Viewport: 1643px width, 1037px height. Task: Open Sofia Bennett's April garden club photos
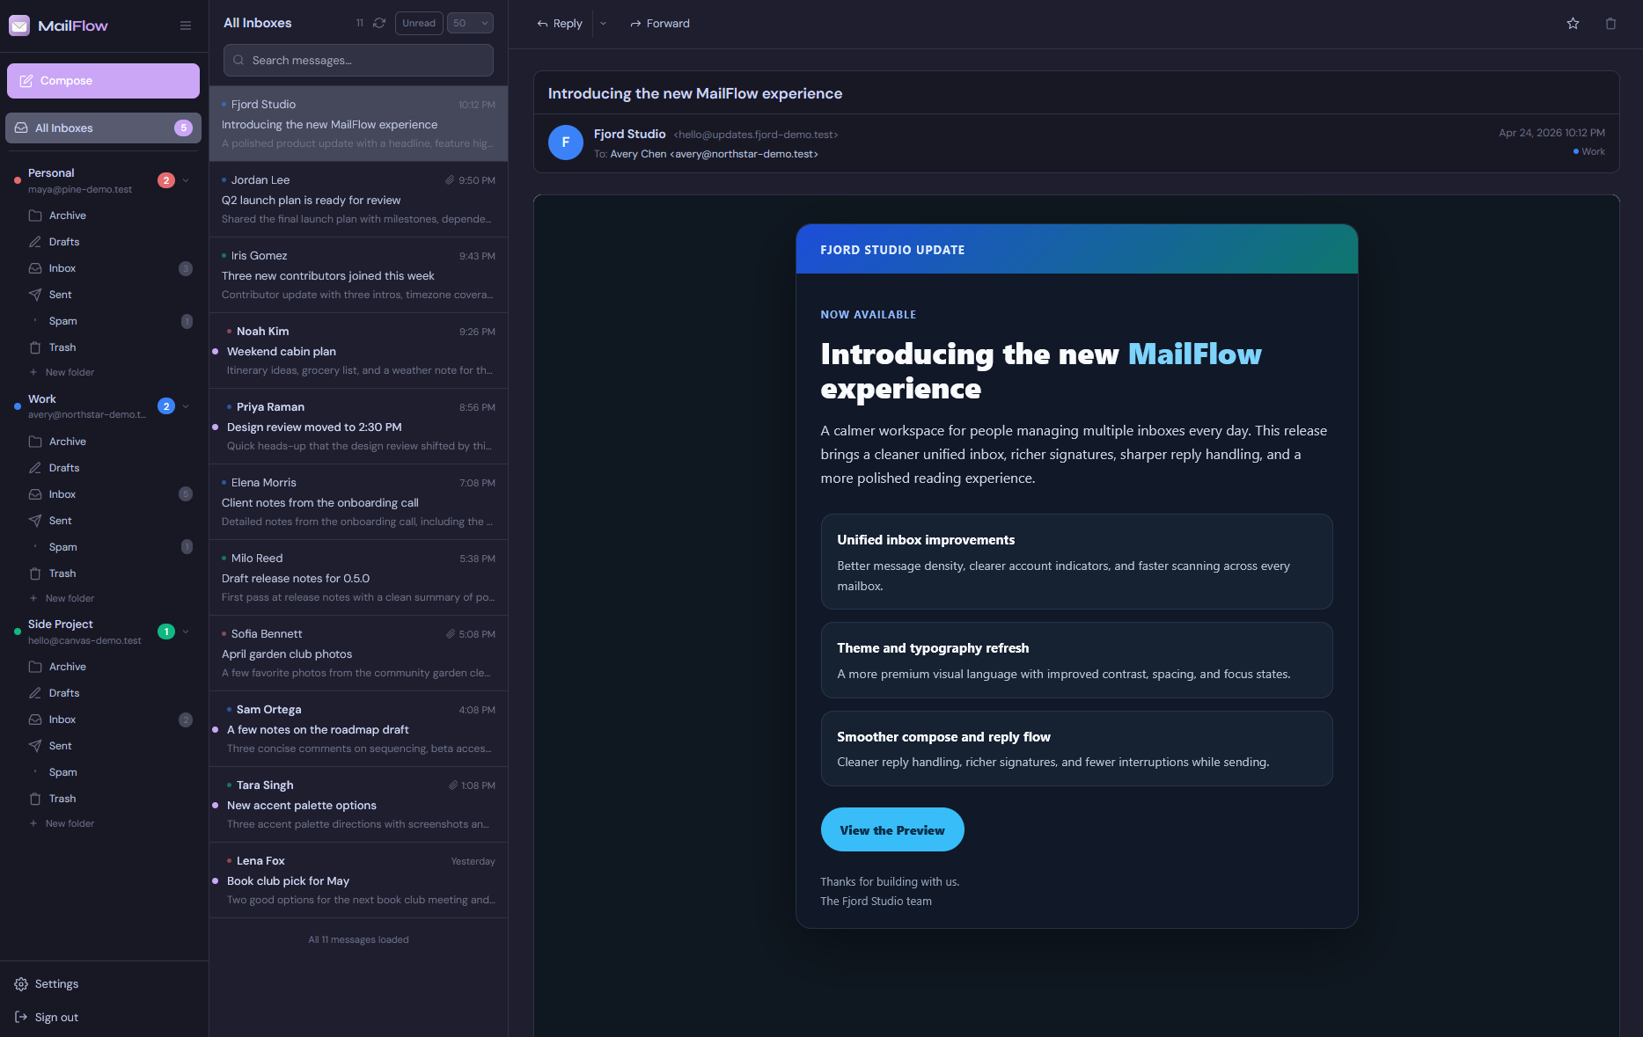[x=358, y=654]
